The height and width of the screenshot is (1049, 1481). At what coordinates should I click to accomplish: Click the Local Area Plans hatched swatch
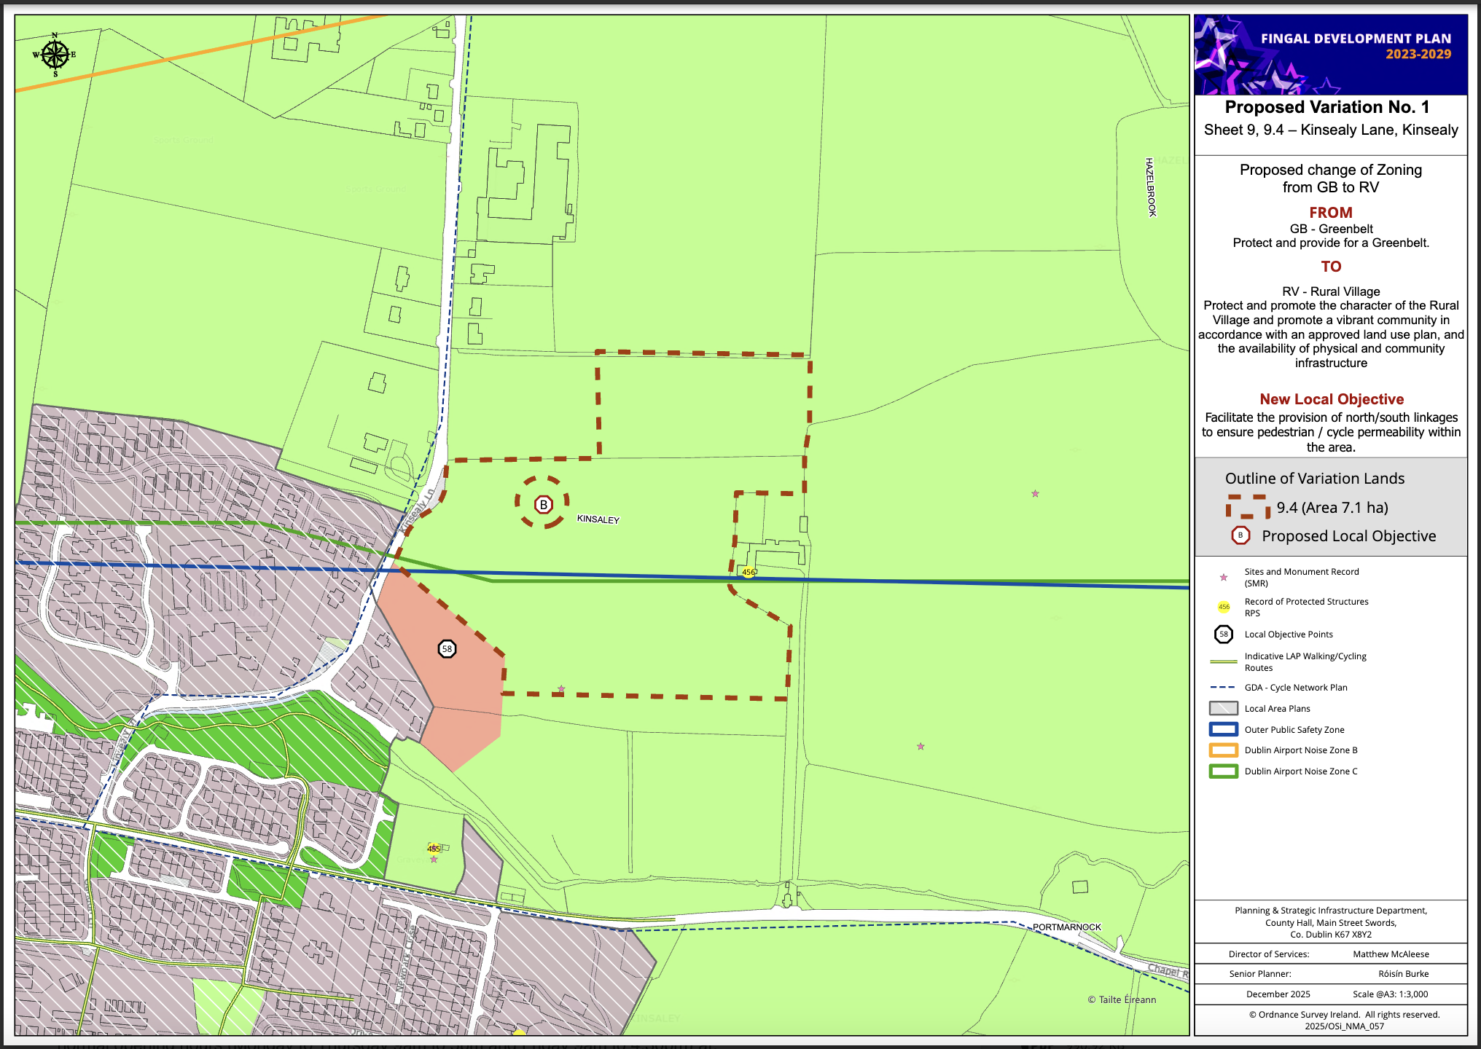(1224, 708)
